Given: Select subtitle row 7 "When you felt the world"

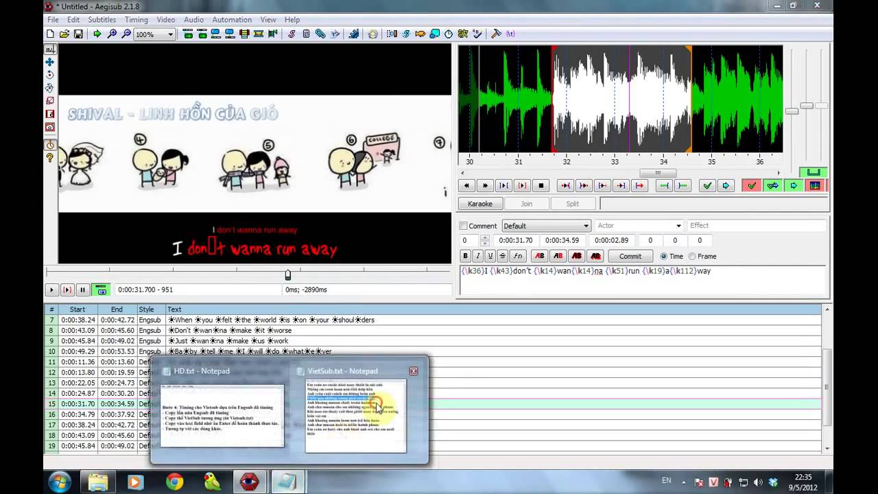Looking at the screenshot, I should tap(432, 320).
